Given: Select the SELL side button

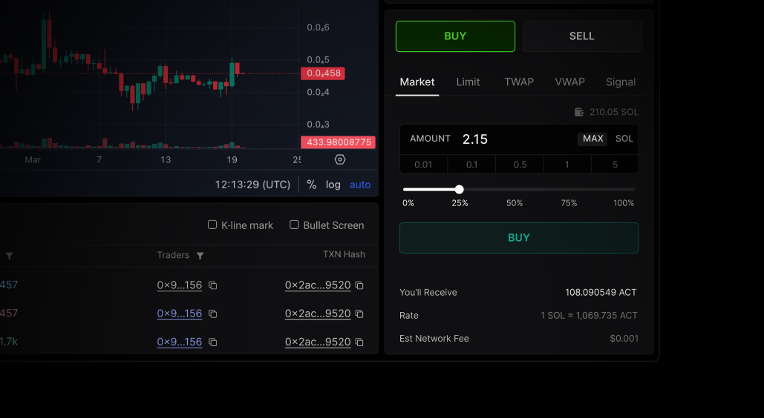Looking at the screenshot, I should [582, 36].
